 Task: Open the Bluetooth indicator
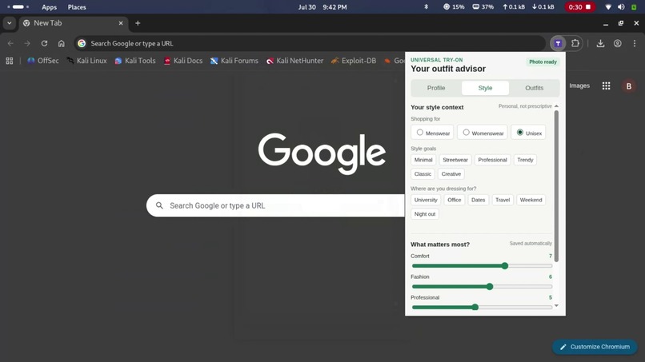427,7
